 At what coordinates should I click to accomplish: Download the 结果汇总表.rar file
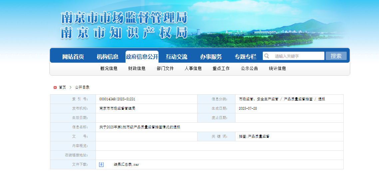(x=127, y=165)
